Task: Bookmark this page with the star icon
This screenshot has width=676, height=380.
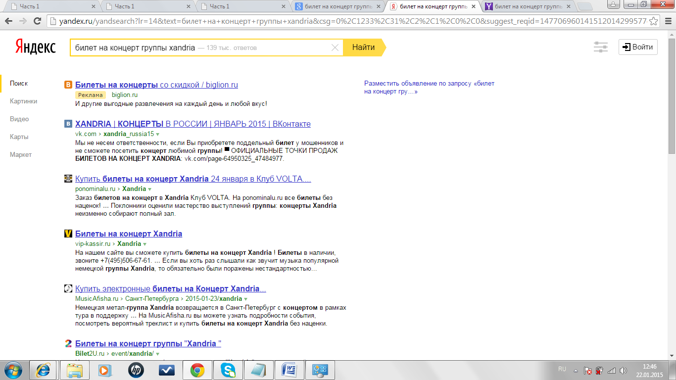Action: pos(653,21)
